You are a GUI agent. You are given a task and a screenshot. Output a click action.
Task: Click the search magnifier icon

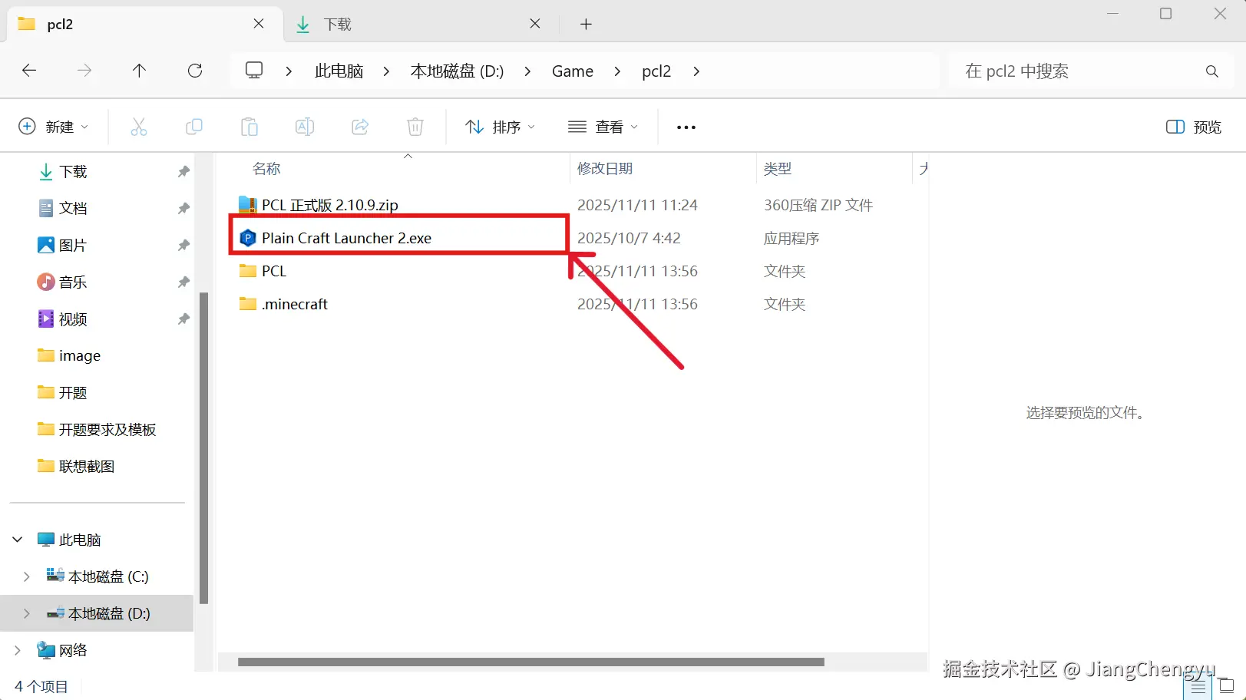point(1212,71)
